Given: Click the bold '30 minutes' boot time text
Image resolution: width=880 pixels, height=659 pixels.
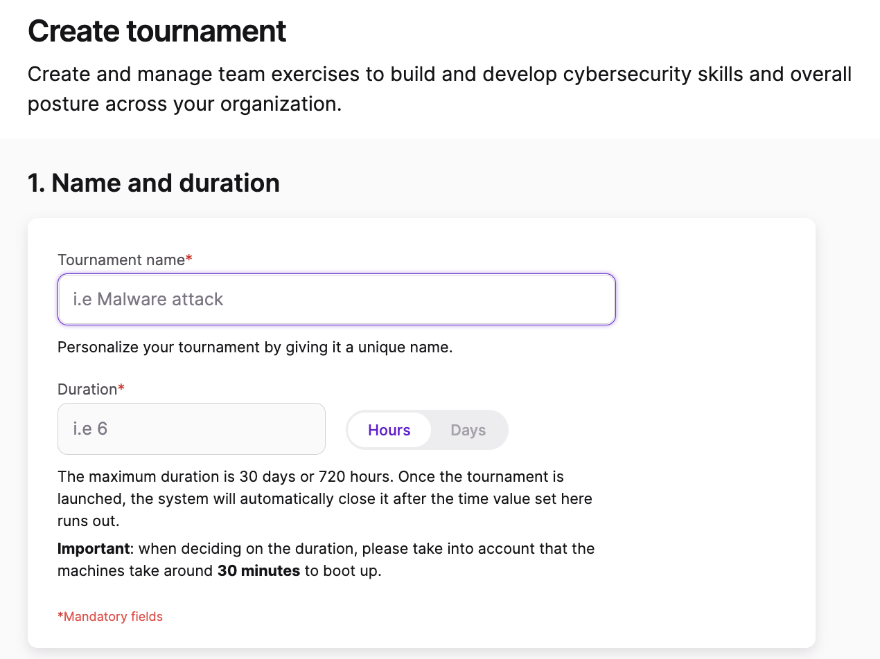Looking at the screenshot, I should coord(258,571).
